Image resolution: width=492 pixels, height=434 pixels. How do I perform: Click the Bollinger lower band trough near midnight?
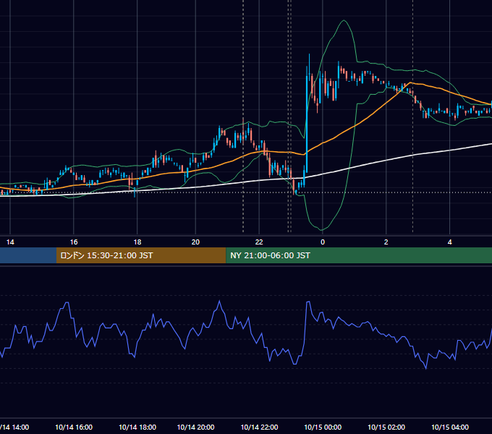321,229
